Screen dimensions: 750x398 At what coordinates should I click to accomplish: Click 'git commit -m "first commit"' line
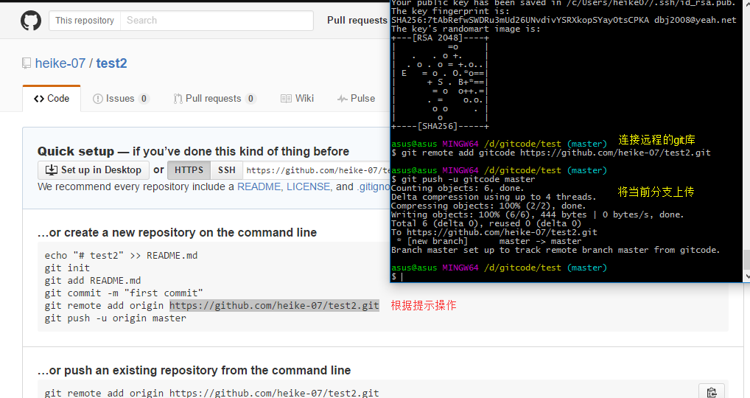tap(124, 293)
